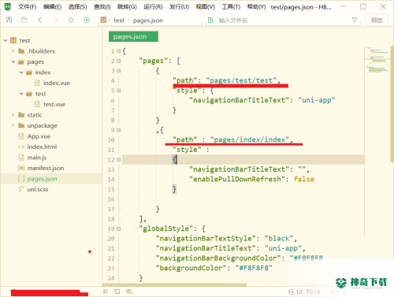The height and width of the screenshot is (297, 394).
Task: Click the index.vue file icon
Action: [x=37, y=83]
